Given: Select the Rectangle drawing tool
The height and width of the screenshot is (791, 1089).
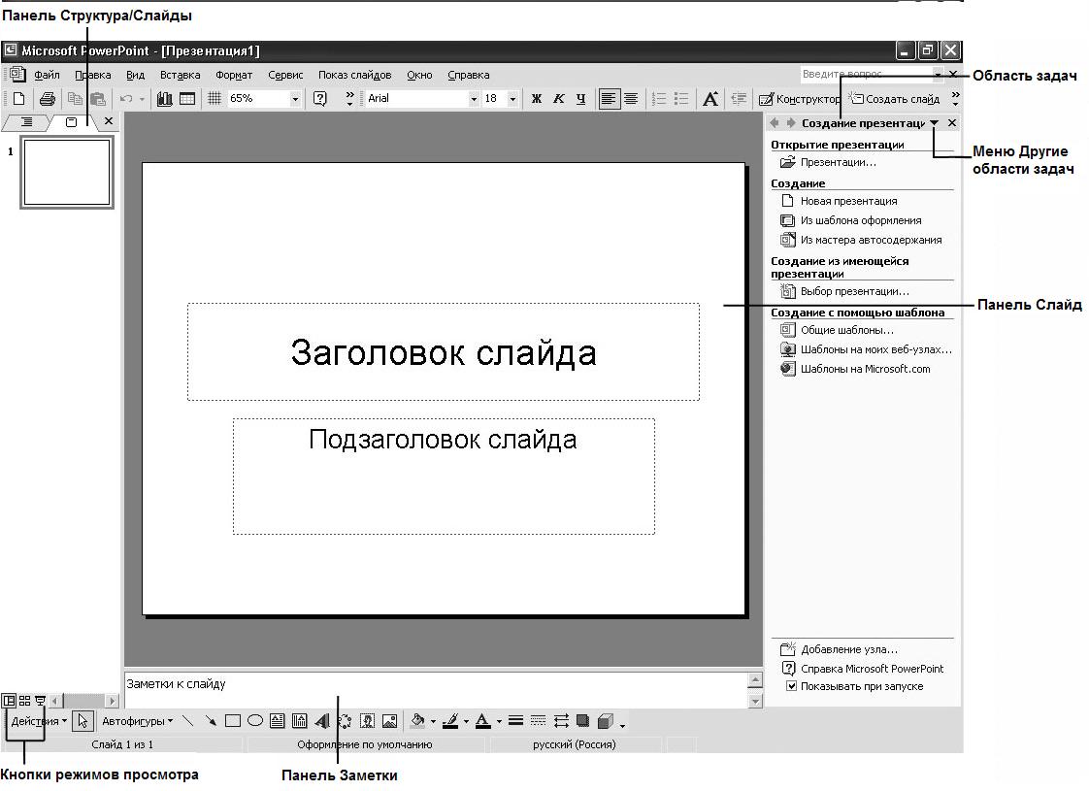Looking at the screenshot, I should coord(233,721).
